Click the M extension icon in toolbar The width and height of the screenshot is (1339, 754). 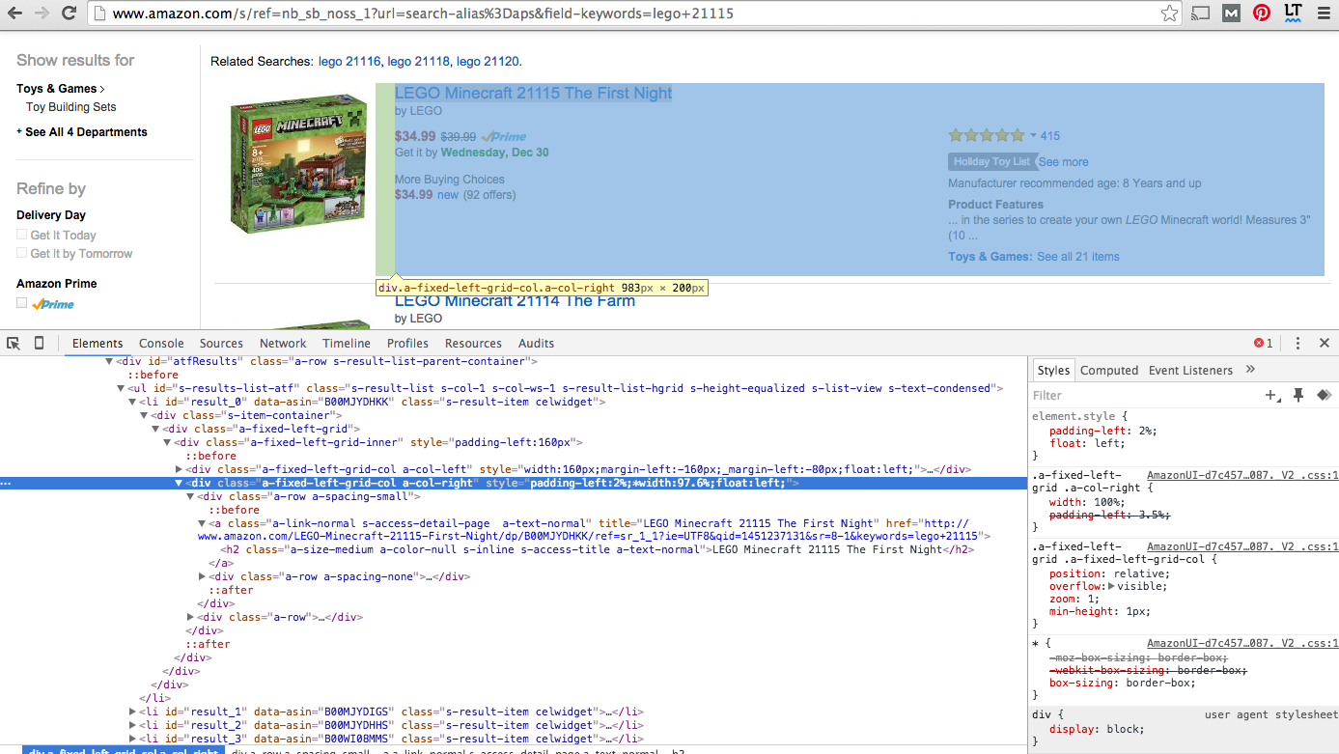1231,14
